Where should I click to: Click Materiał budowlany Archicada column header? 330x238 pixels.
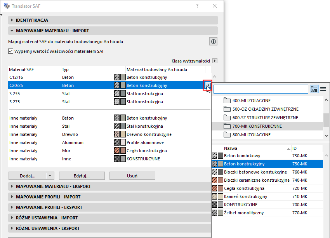click(x=165, y=69)
